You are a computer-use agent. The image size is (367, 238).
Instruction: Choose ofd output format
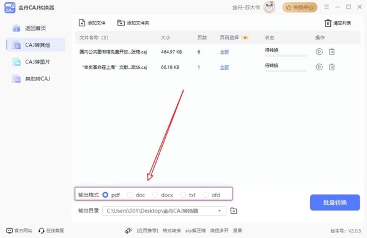pos(206,195)
